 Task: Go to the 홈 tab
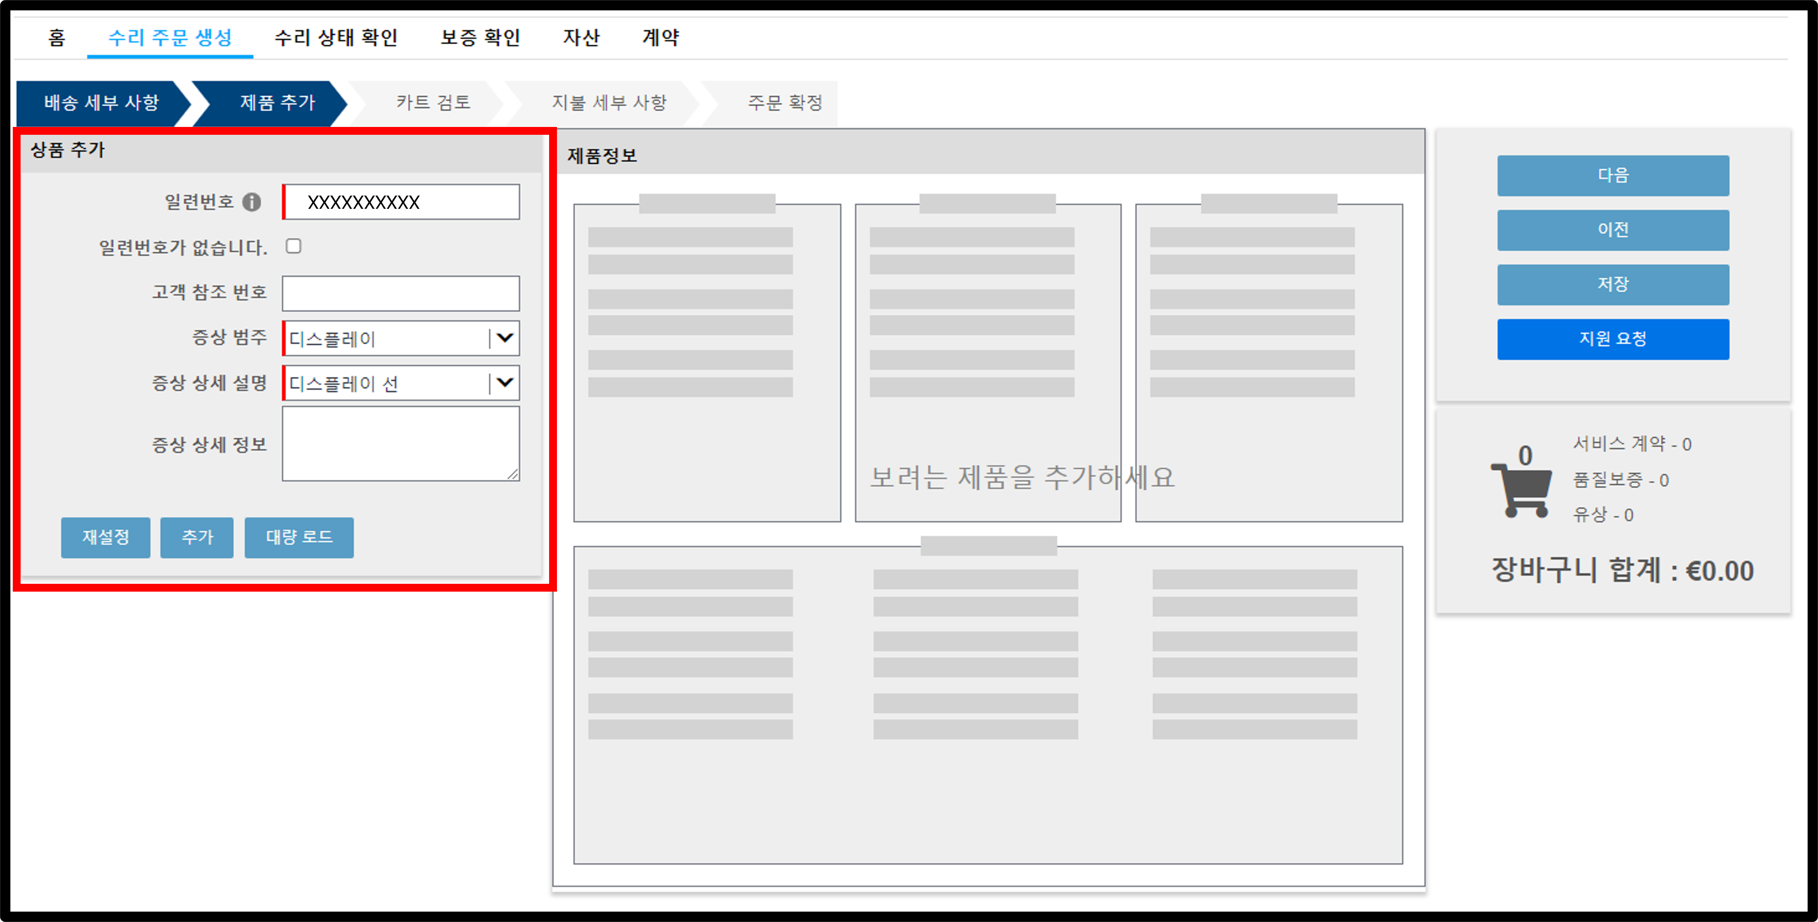click(56, 37)
